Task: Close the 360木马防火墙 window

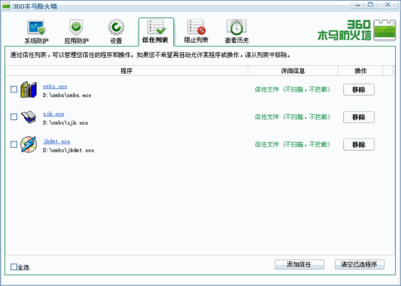Action: click(387, 5)
